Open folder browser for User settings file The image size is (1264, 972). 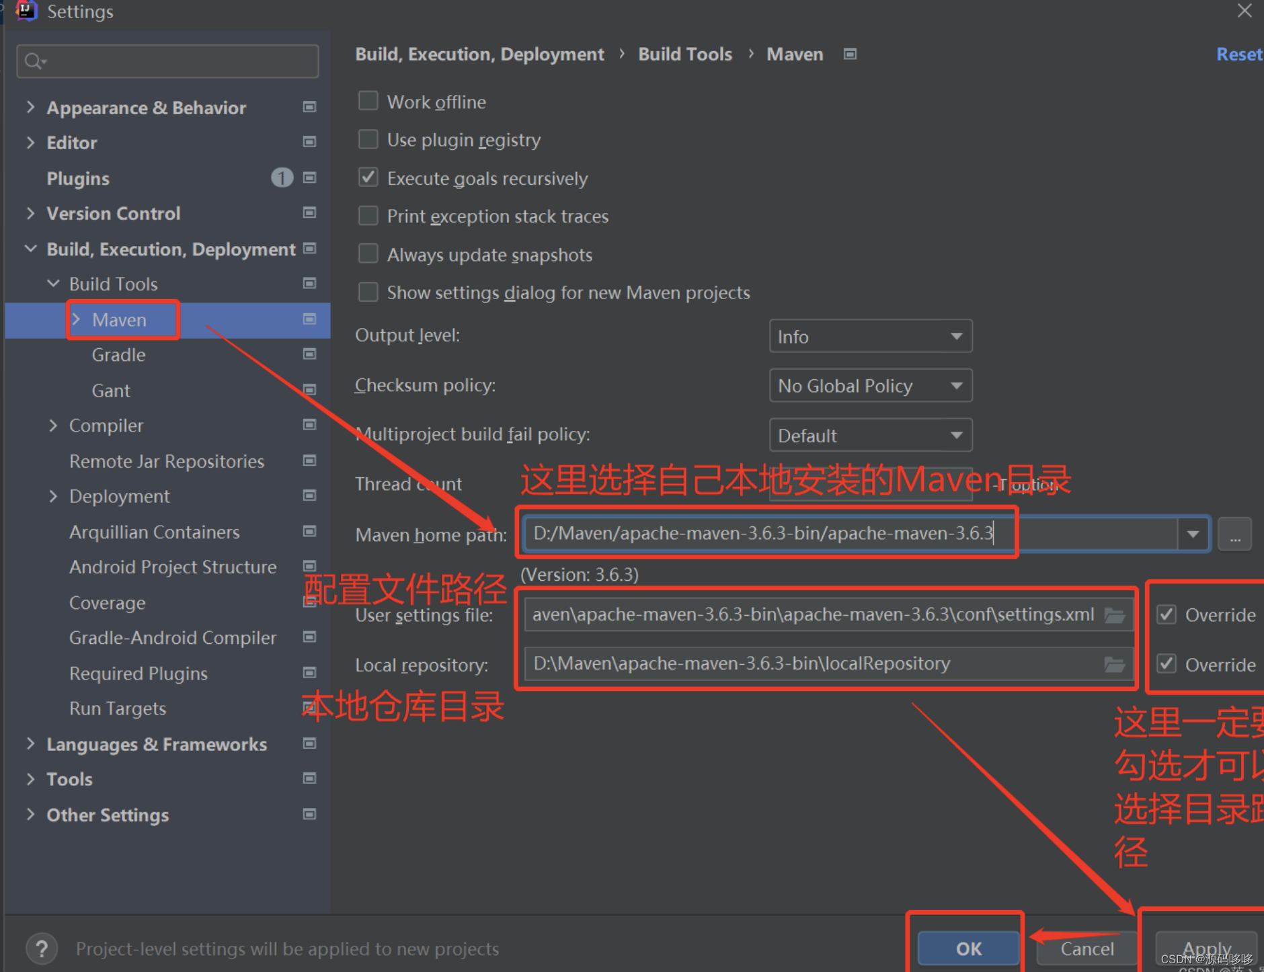coord(1114,615)
